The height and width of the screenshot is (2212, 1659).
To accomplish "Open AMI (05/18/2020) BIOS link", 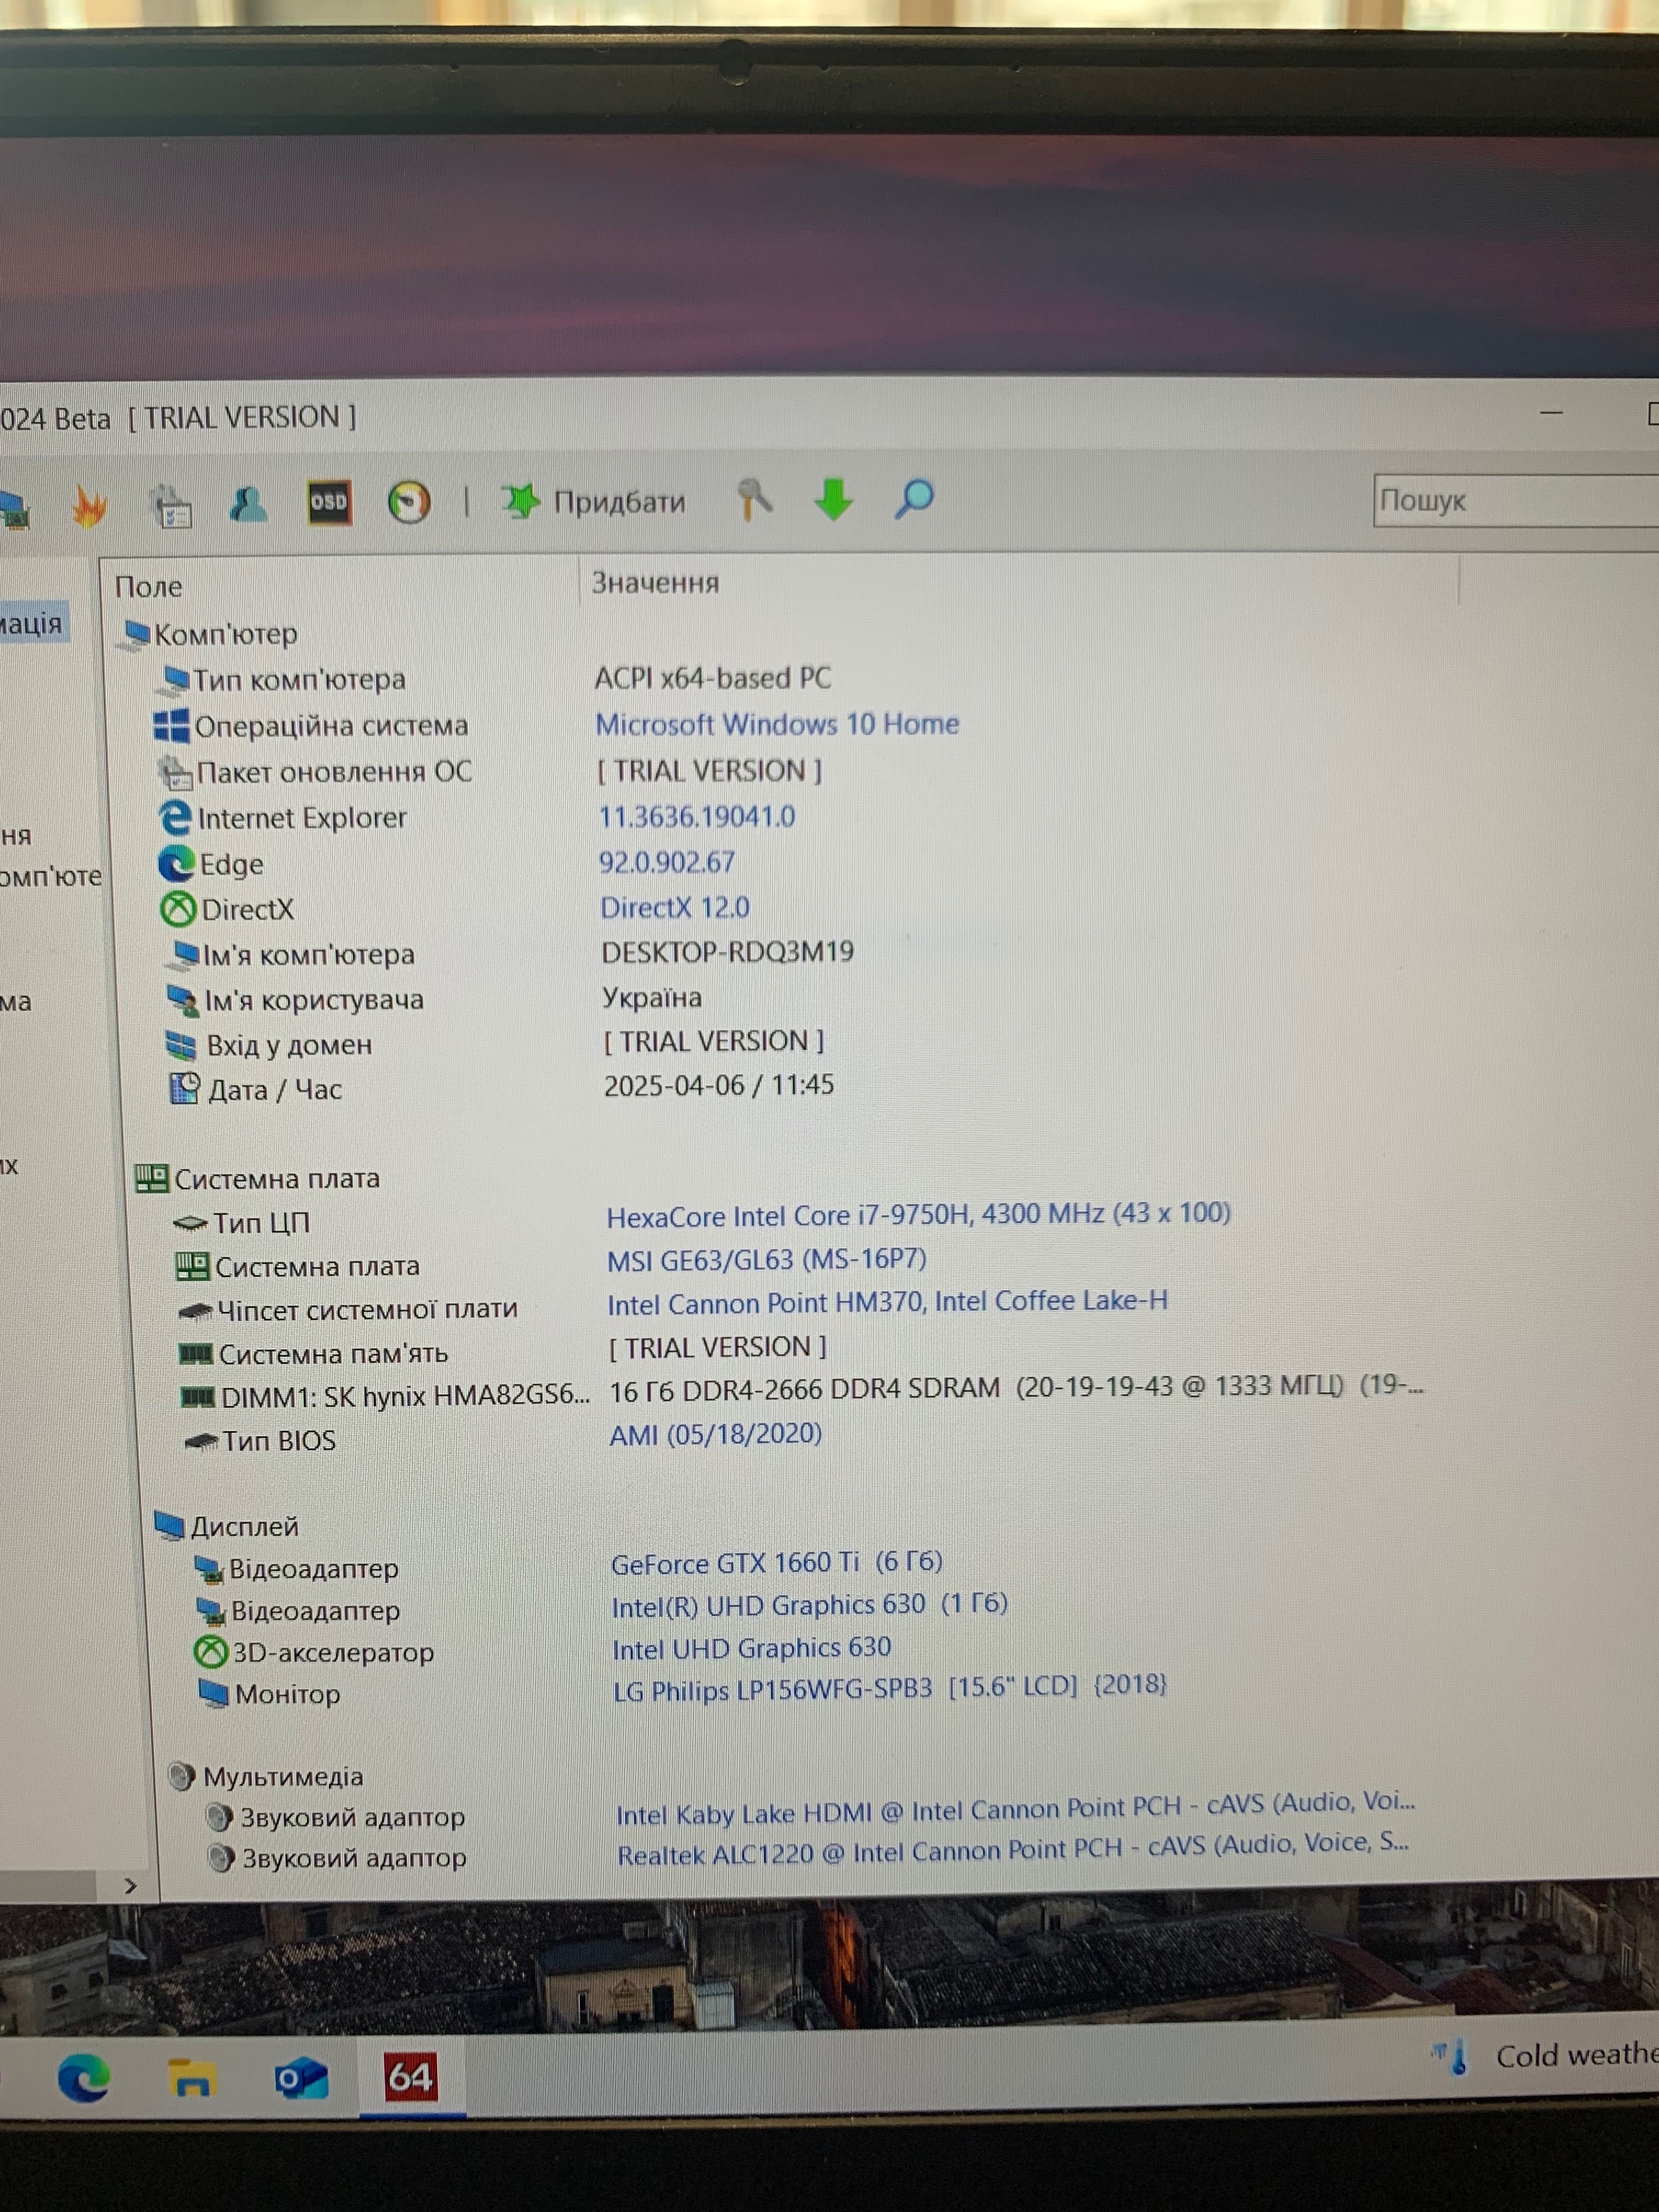I will click(x=716, y=1435).
